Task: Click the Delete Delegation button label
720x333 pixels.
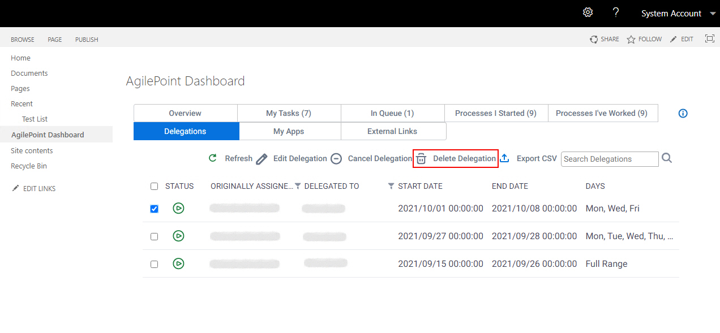Action: click(464, 159)
